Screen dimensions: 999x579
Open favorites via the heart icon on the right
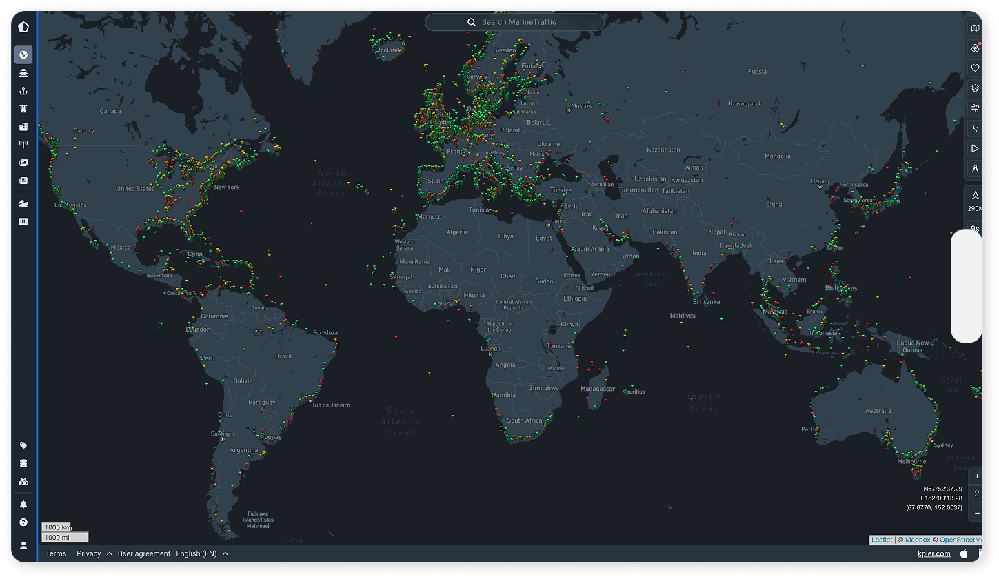point(976,68)
